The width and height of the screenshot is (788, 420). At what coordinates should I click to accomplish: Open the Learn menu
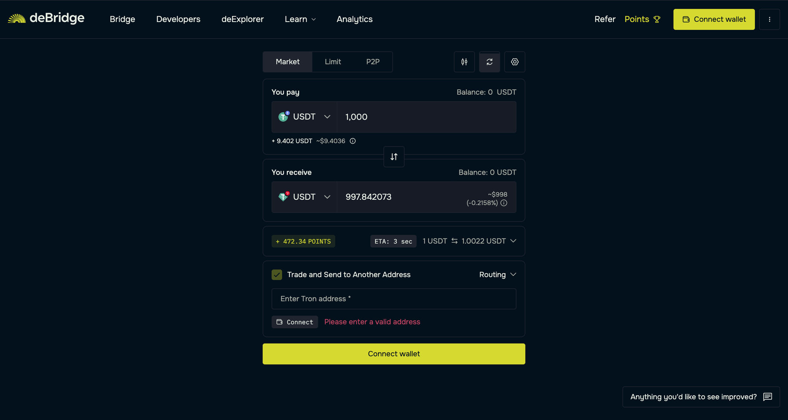tap(300, 19)
